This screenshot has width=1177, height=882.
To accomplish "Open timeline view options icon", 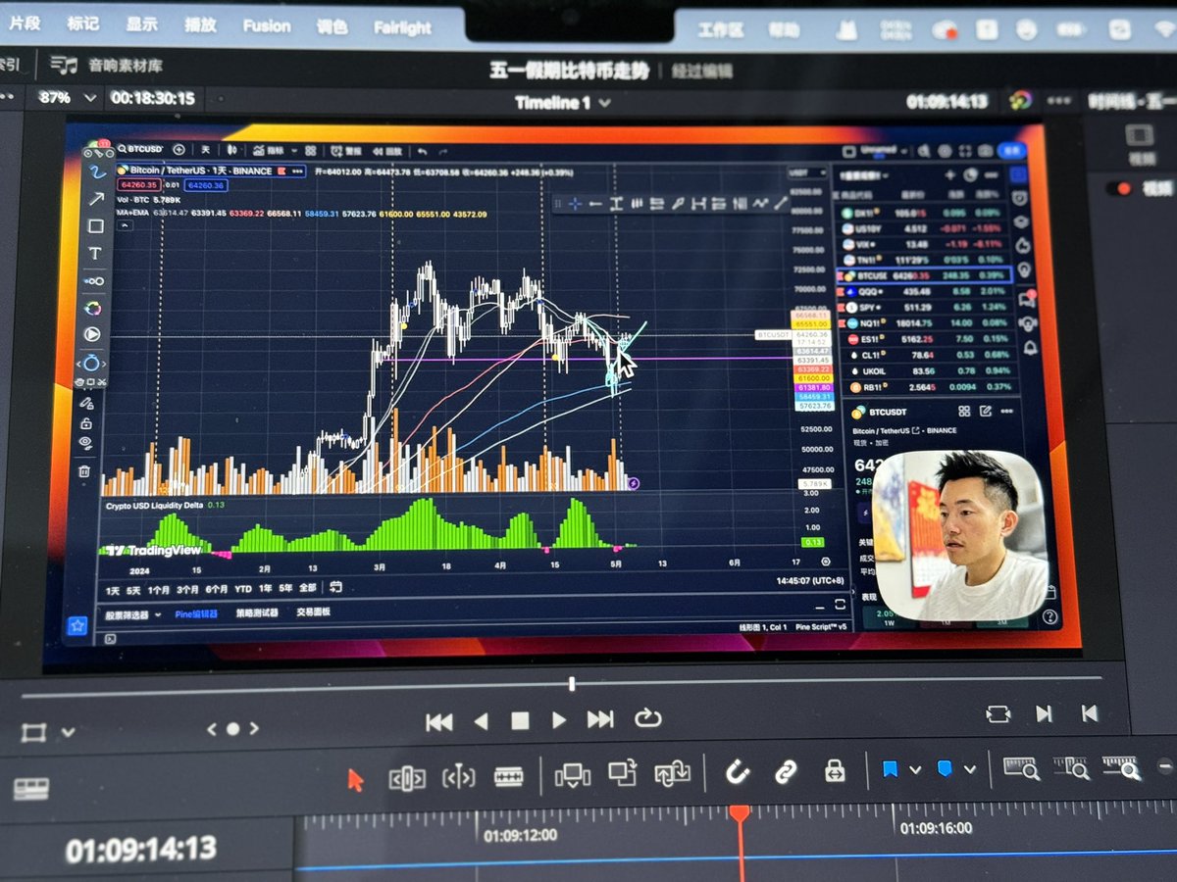I will [31, 789].
